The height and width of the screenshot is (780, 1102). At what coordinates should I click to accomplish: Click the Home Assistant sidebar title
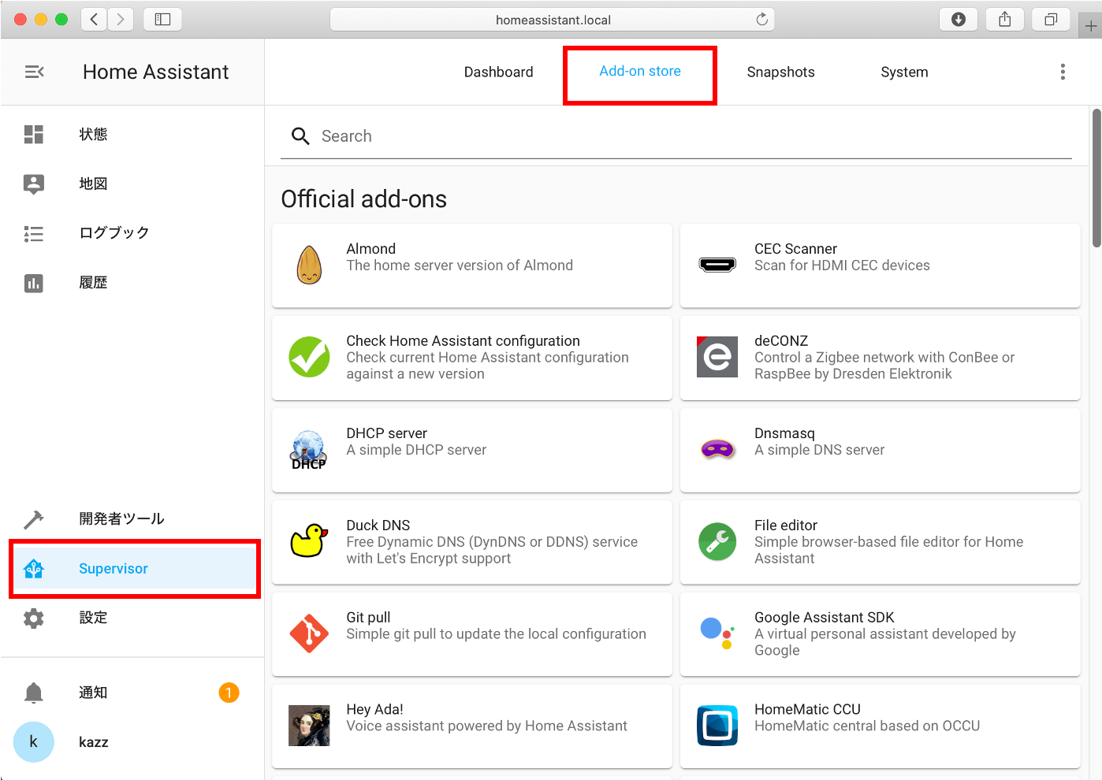(156, 72)
